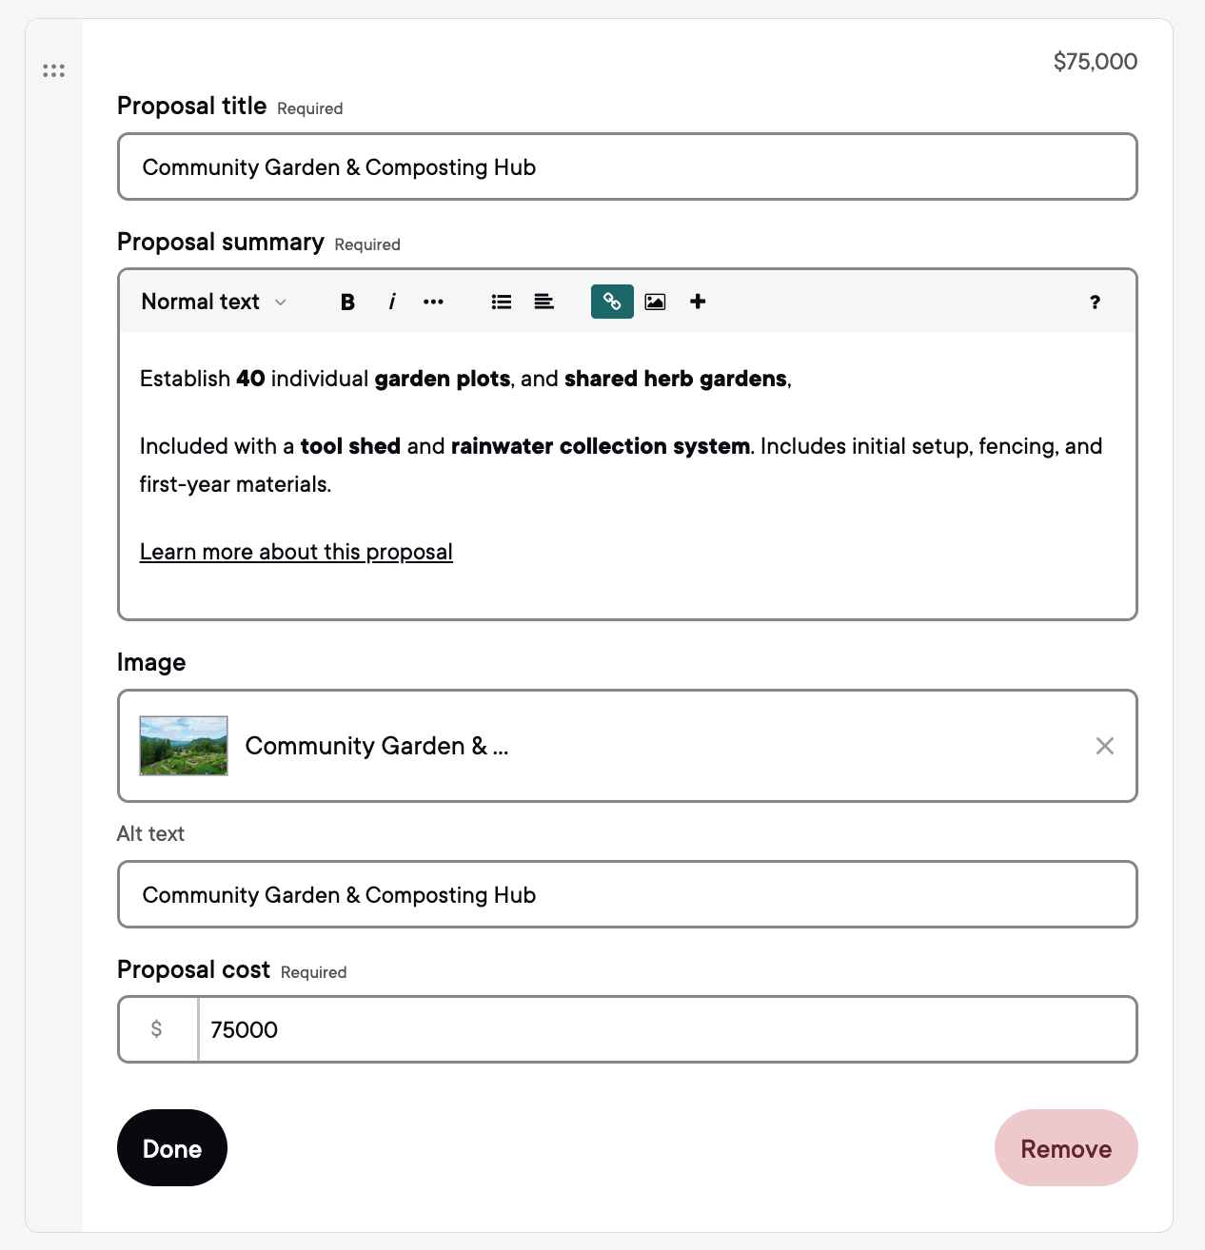Click into the Alt text field
The width and height of the screenshot is (1205, 1250).
(x=627, y=895)
